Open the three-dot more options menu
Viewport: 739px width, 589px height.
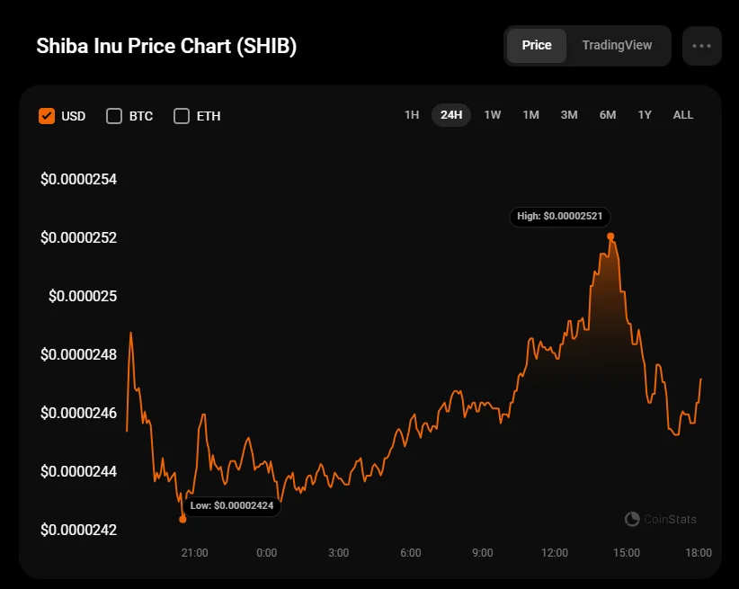tap(701, 46)
